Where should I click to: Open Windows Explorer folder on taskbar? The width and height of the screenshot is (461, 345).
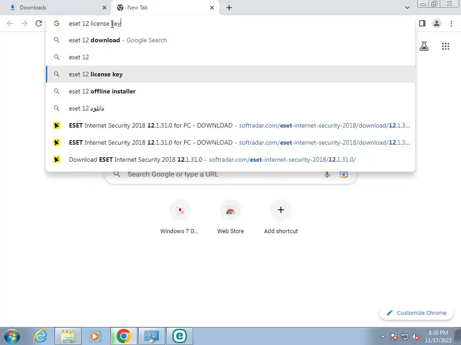click(68, 336)
